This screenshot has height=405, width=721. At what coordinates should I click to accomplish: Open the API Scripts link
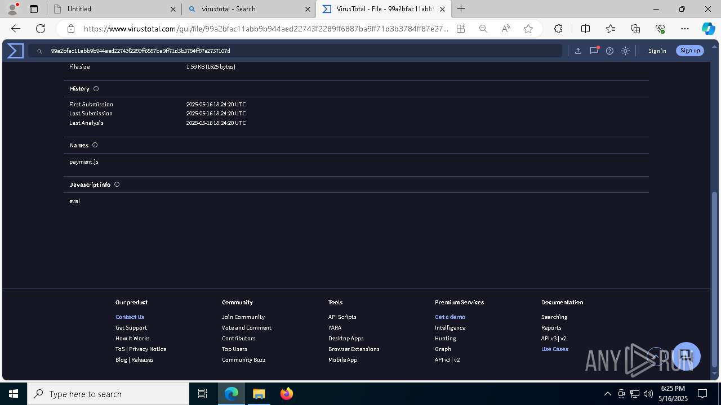342,317
